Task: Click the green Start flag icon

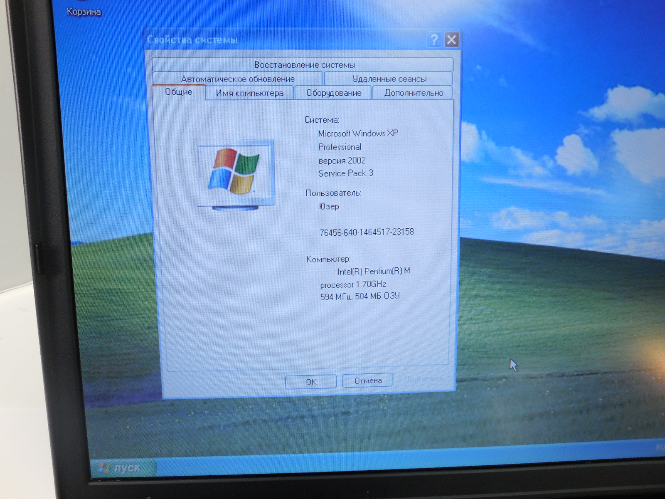Action: click(103, 468)
